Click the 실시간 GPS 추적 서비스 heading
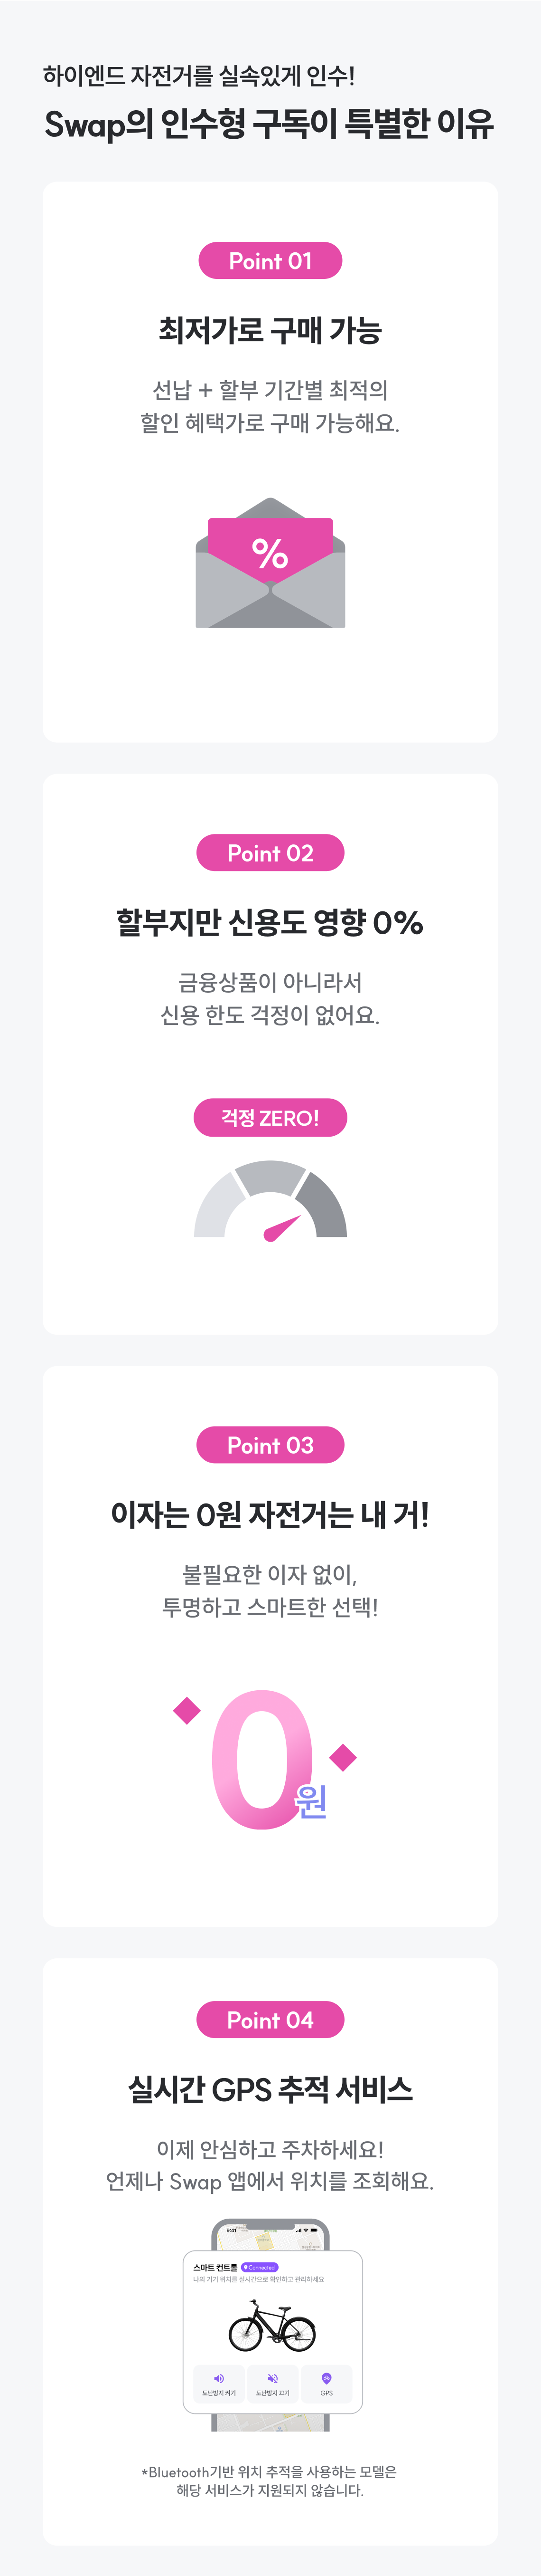 [270, 2089]
